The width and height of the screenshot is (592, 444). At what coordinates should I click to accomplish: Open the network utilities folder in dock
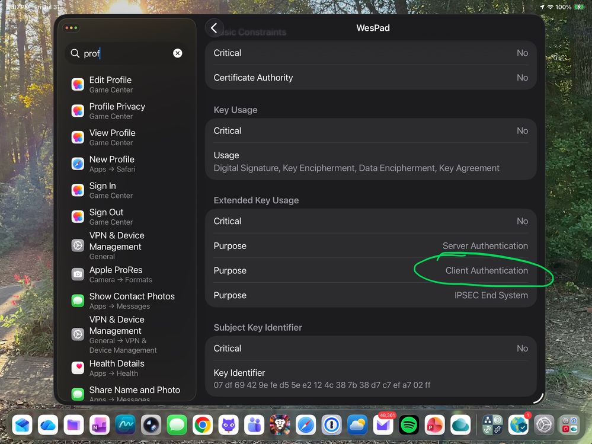492,425
